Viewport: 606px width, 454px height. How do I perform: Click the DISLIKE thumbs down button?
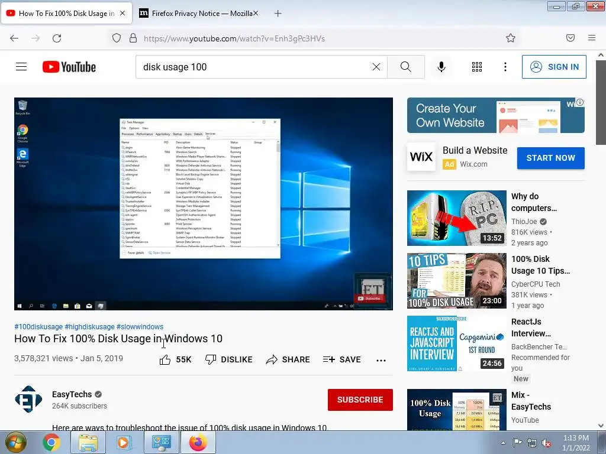click(228, 359)
